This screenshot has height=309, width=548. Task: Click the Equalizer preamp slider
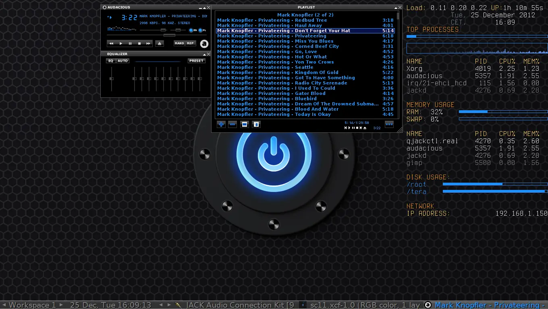pos(112,79)
